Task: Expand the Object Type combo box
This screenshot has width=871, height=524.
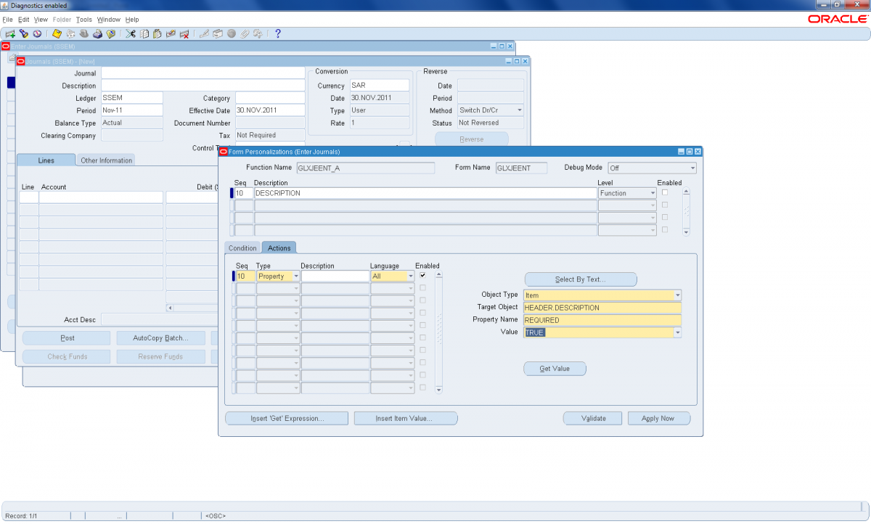Action: 677,295
